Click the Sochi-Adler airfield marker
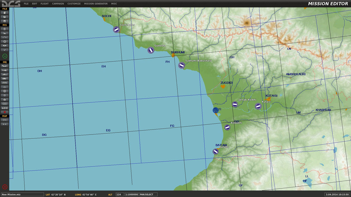351x197 pixels. 116,29
